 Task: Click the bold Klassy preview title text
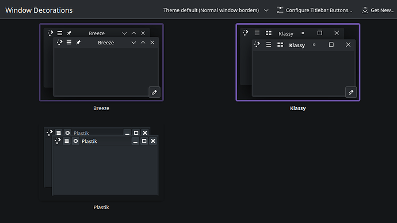click(297, 46)
